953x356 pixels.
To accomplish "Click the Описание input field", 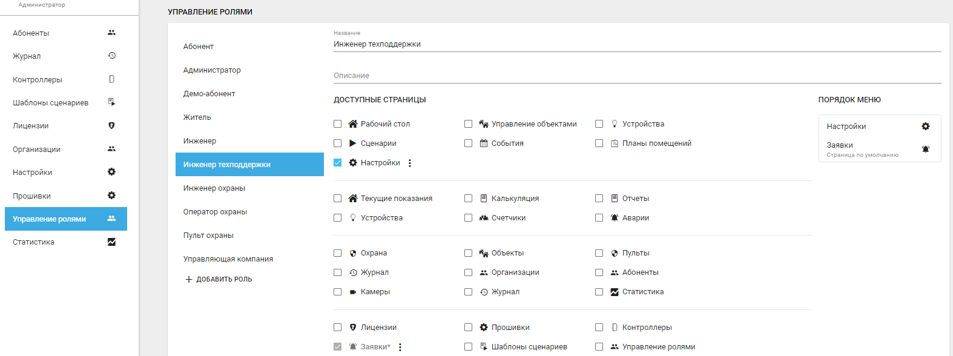I will 637,76.
